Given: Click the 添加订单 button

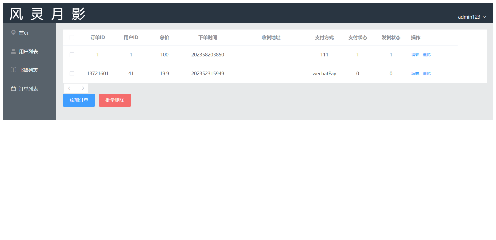Looking at the screenshot, I should tap(79, 100).
